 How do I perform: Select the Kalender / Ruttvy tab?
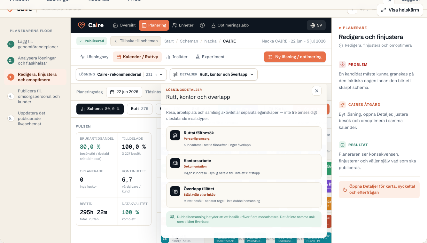[137, 57]
